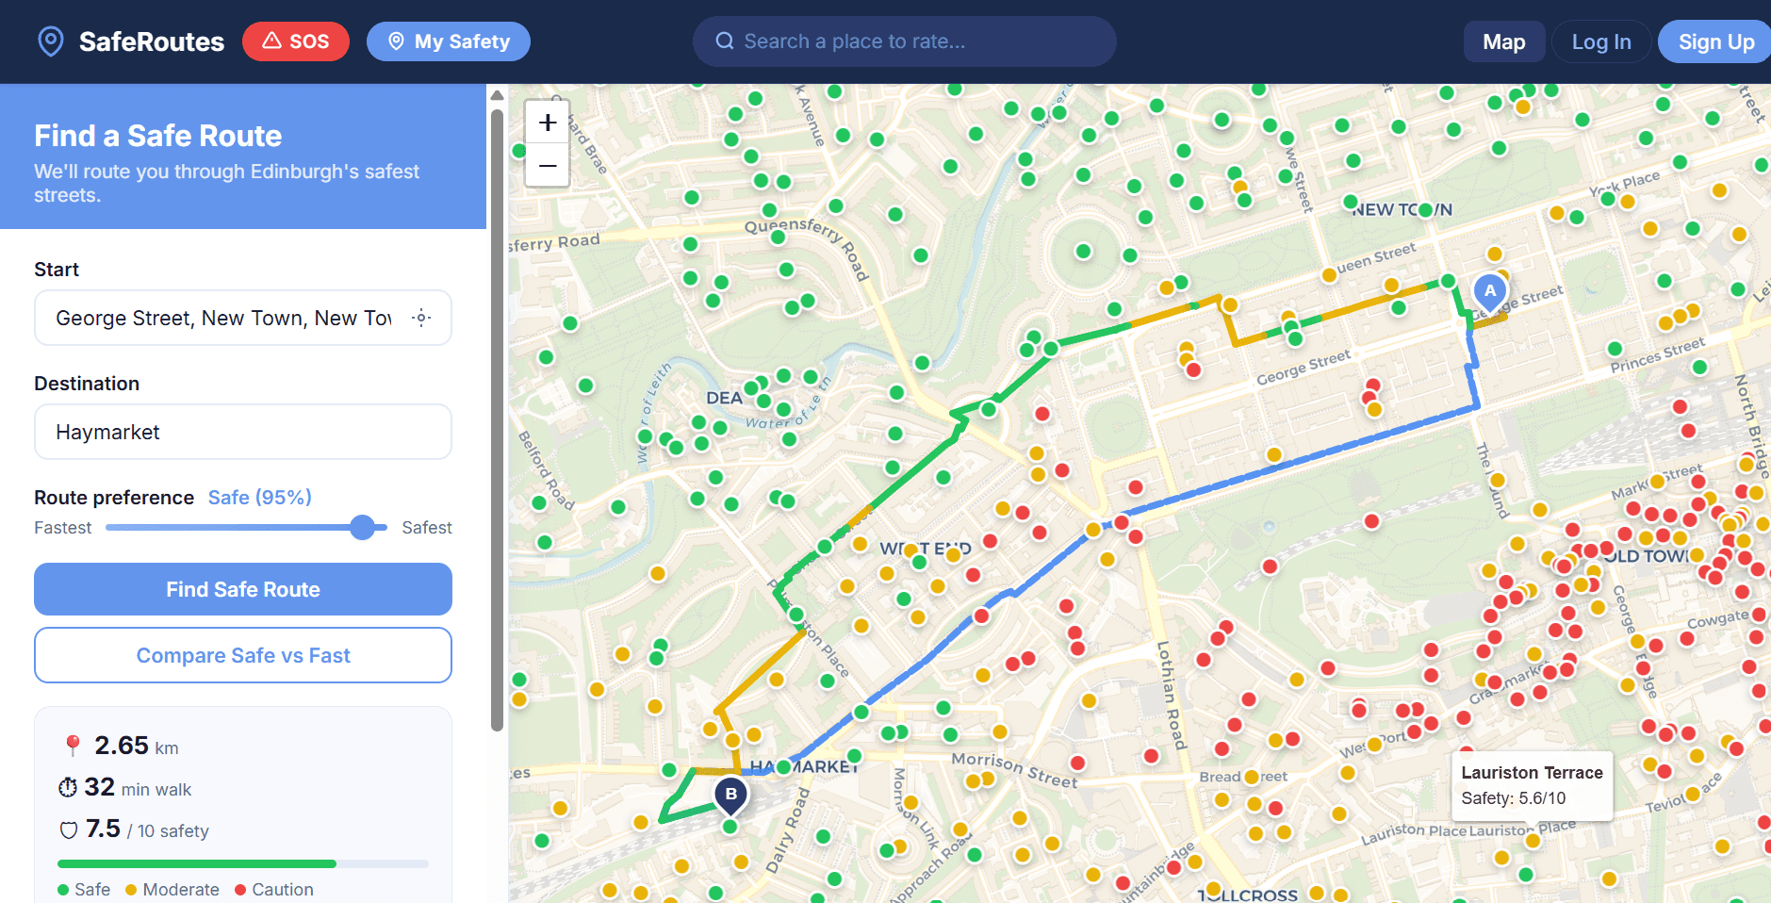Click the yellow Moderate legend dot

click(x=131, y=890)
